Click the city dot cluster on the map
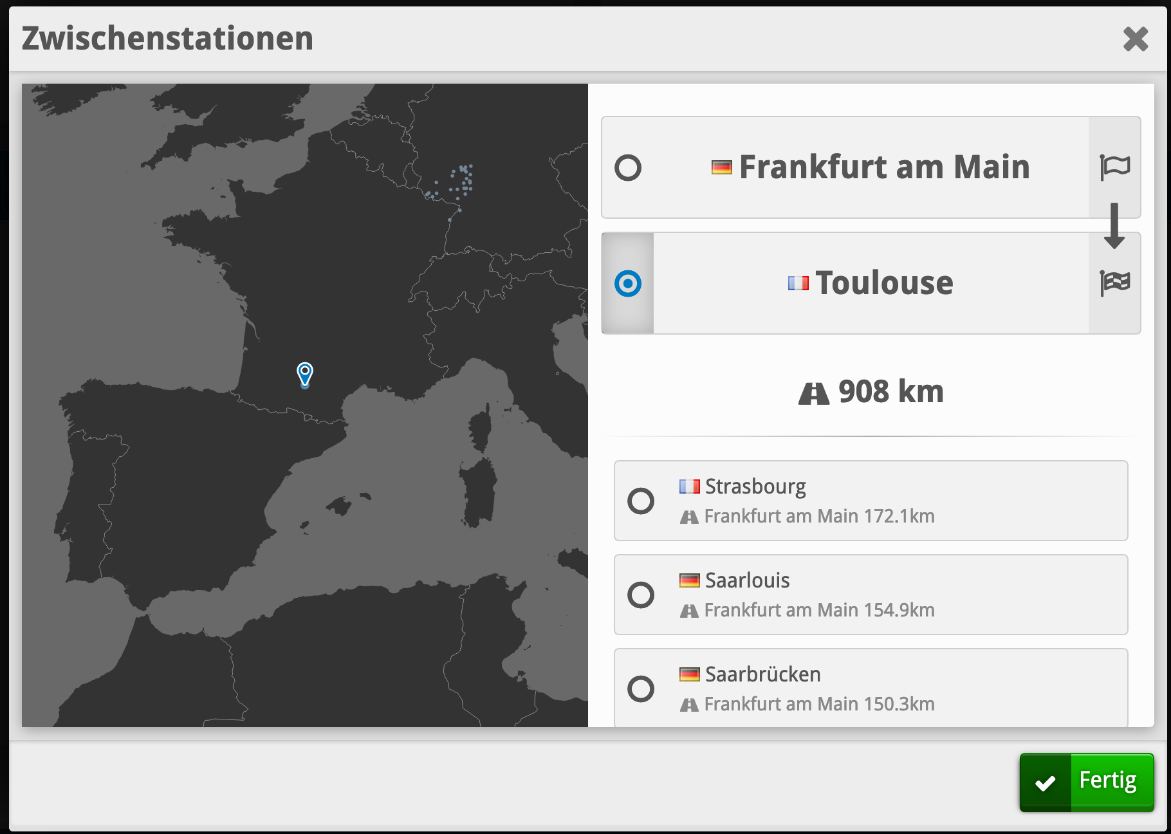This screenshot has height=834, width=1171. pyautogui.click(x=463, y=179)
